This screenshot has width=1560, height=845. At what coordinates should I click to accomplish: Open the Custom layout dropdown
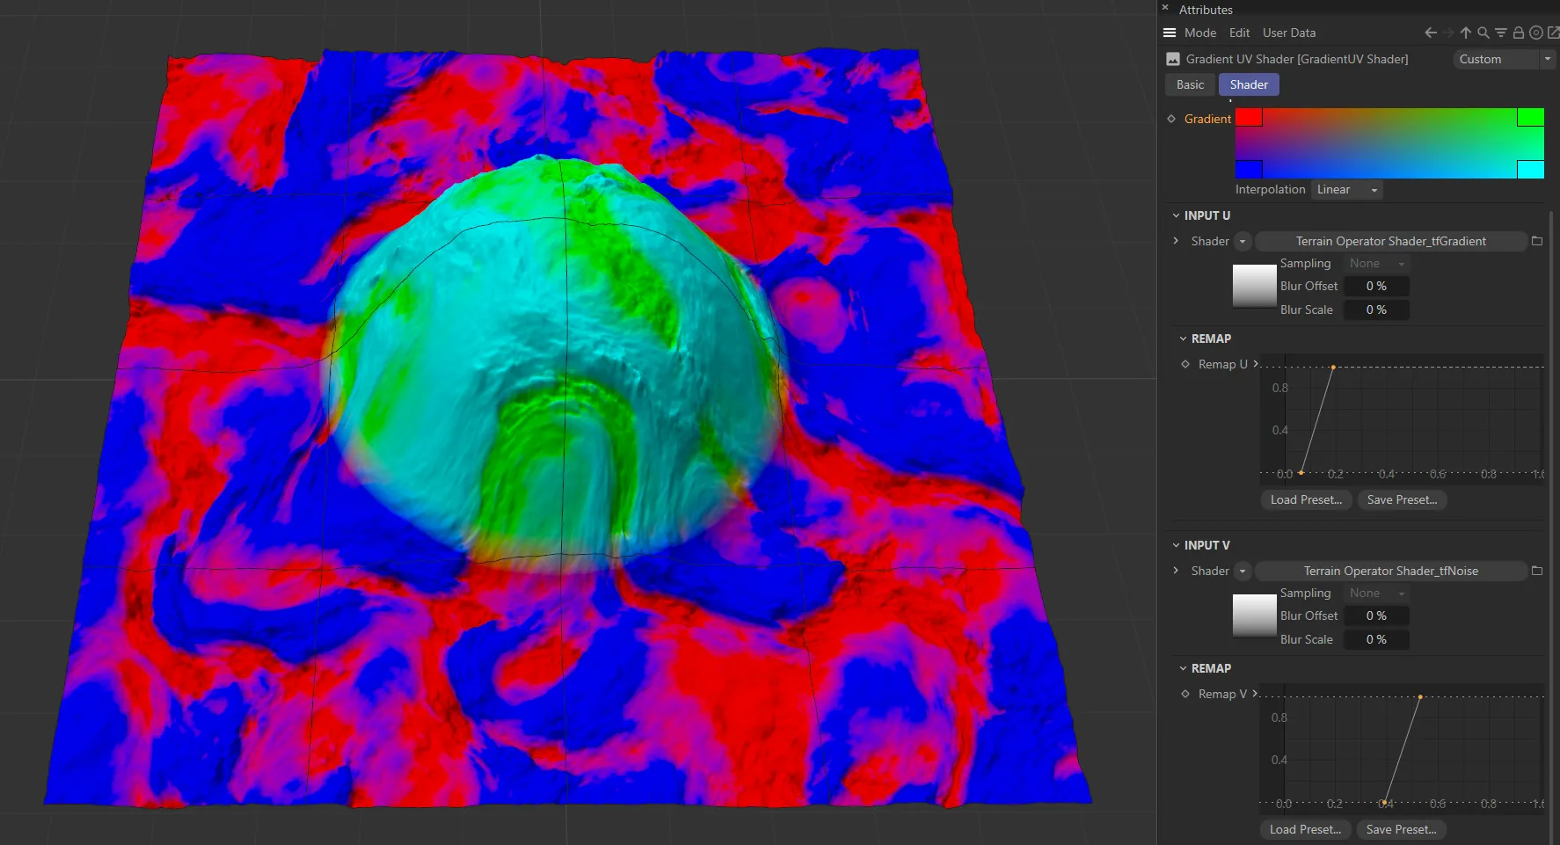(1504, 59)
